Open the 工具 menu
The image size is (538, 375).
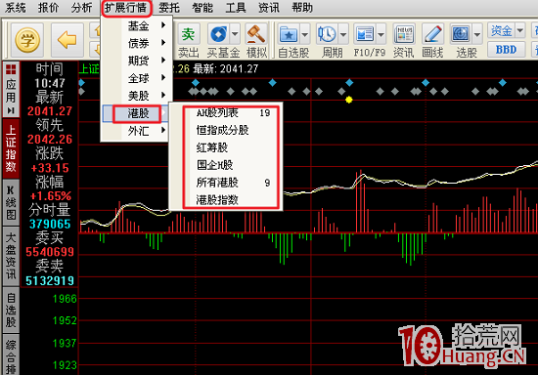236,8
